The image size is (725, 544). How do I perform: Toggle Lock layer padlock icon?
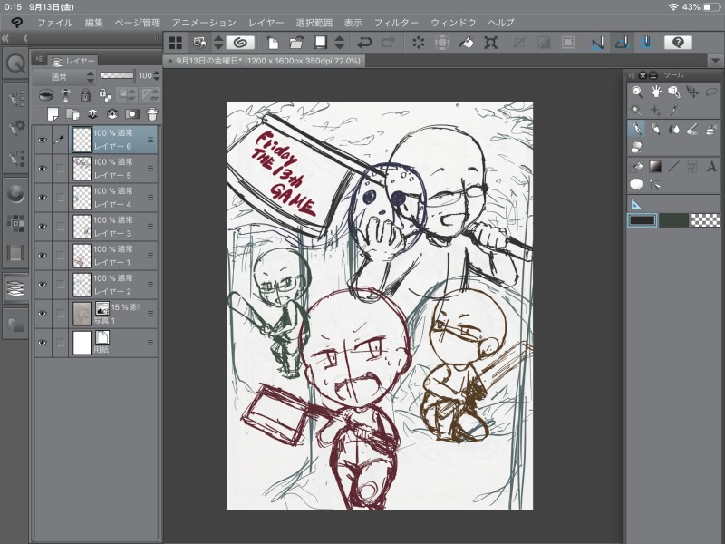point(85,95)
